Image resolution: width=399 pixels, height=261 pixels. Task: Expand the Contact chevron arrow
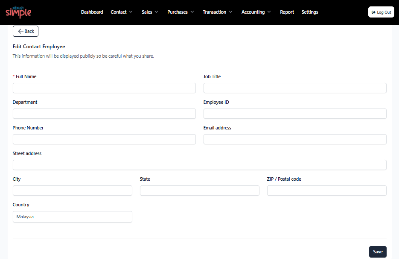(131, 12)
